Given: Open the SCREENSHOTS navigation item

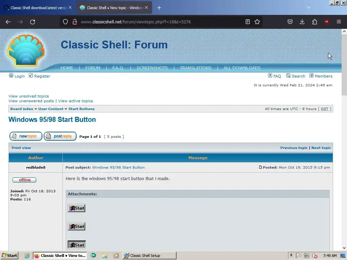Looking at the screenshot, I should (x=152, y=68).
